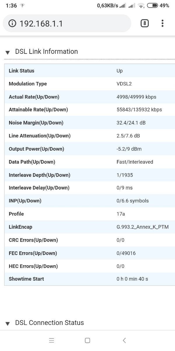Tap the site info icon in address bar

coord(13,23)
